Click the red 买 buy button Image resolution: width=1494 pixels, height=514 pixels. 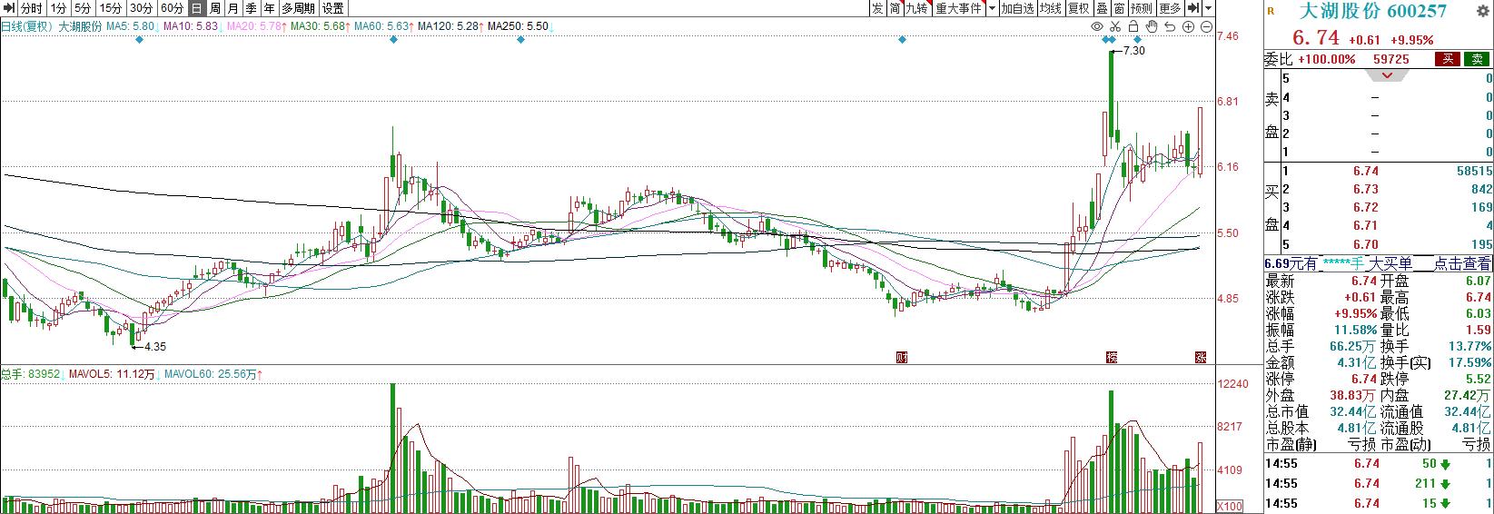tap(1447, 59)
